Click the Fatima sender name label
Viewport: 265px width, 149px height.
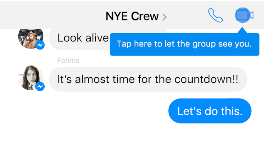pos(68,61)
